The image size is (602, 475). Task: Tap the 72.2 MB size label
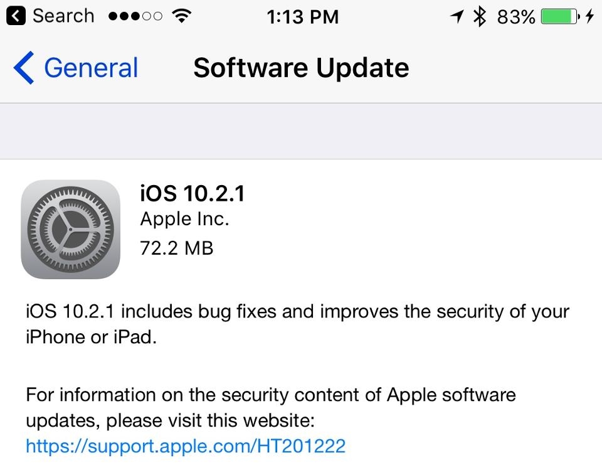(x=177, y=248)
